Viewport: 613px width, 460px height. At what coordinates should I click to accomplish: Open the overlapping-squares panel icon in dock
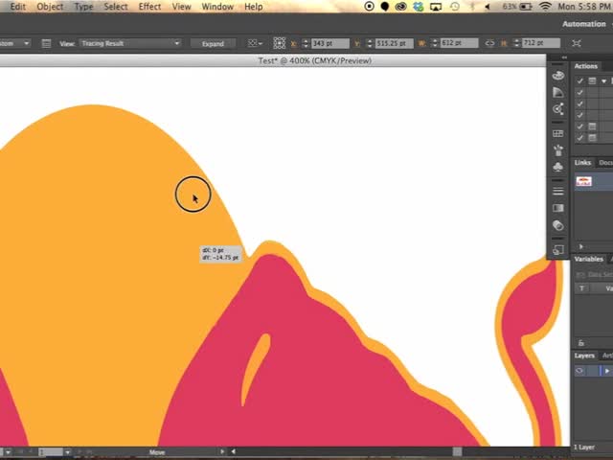point(558,249)
